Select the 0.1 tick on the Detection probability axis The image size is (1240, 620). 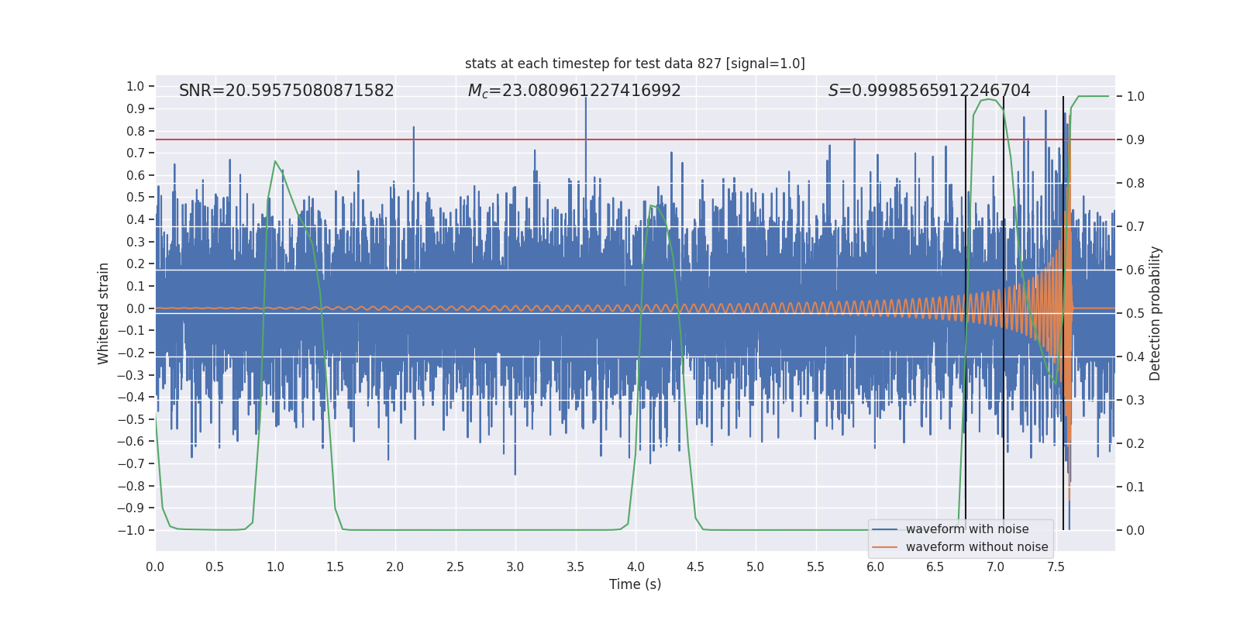[x=1135, y=487]
